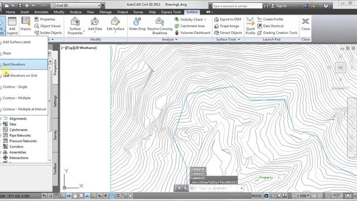
Task: Click the Print icon in quick access toolbar
Action: [x=27, y=5]
